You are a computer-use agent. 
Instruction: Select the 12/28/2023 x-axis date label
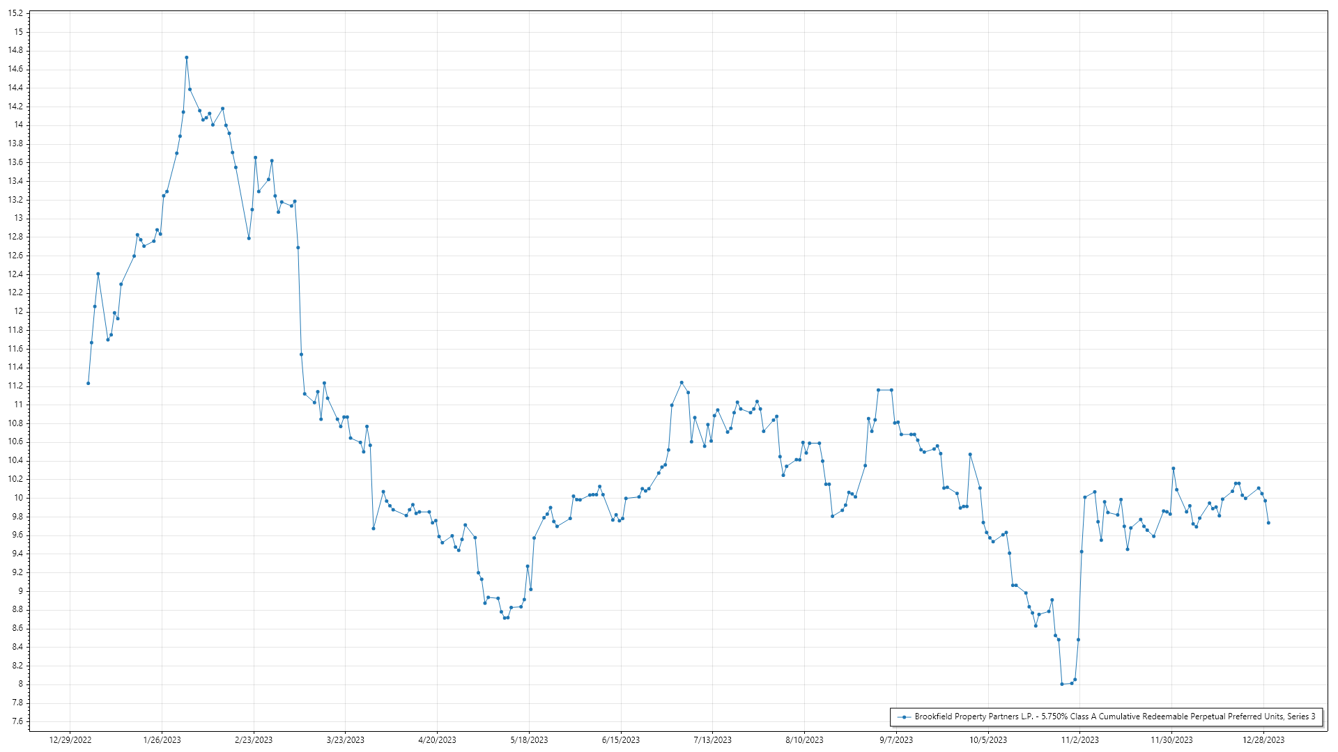[x=1263, y=740]
